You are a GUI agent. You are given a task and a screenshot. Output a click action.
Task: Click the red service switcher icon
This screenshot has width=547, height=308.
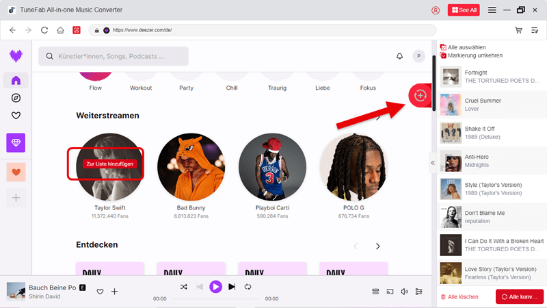point(77,30)
